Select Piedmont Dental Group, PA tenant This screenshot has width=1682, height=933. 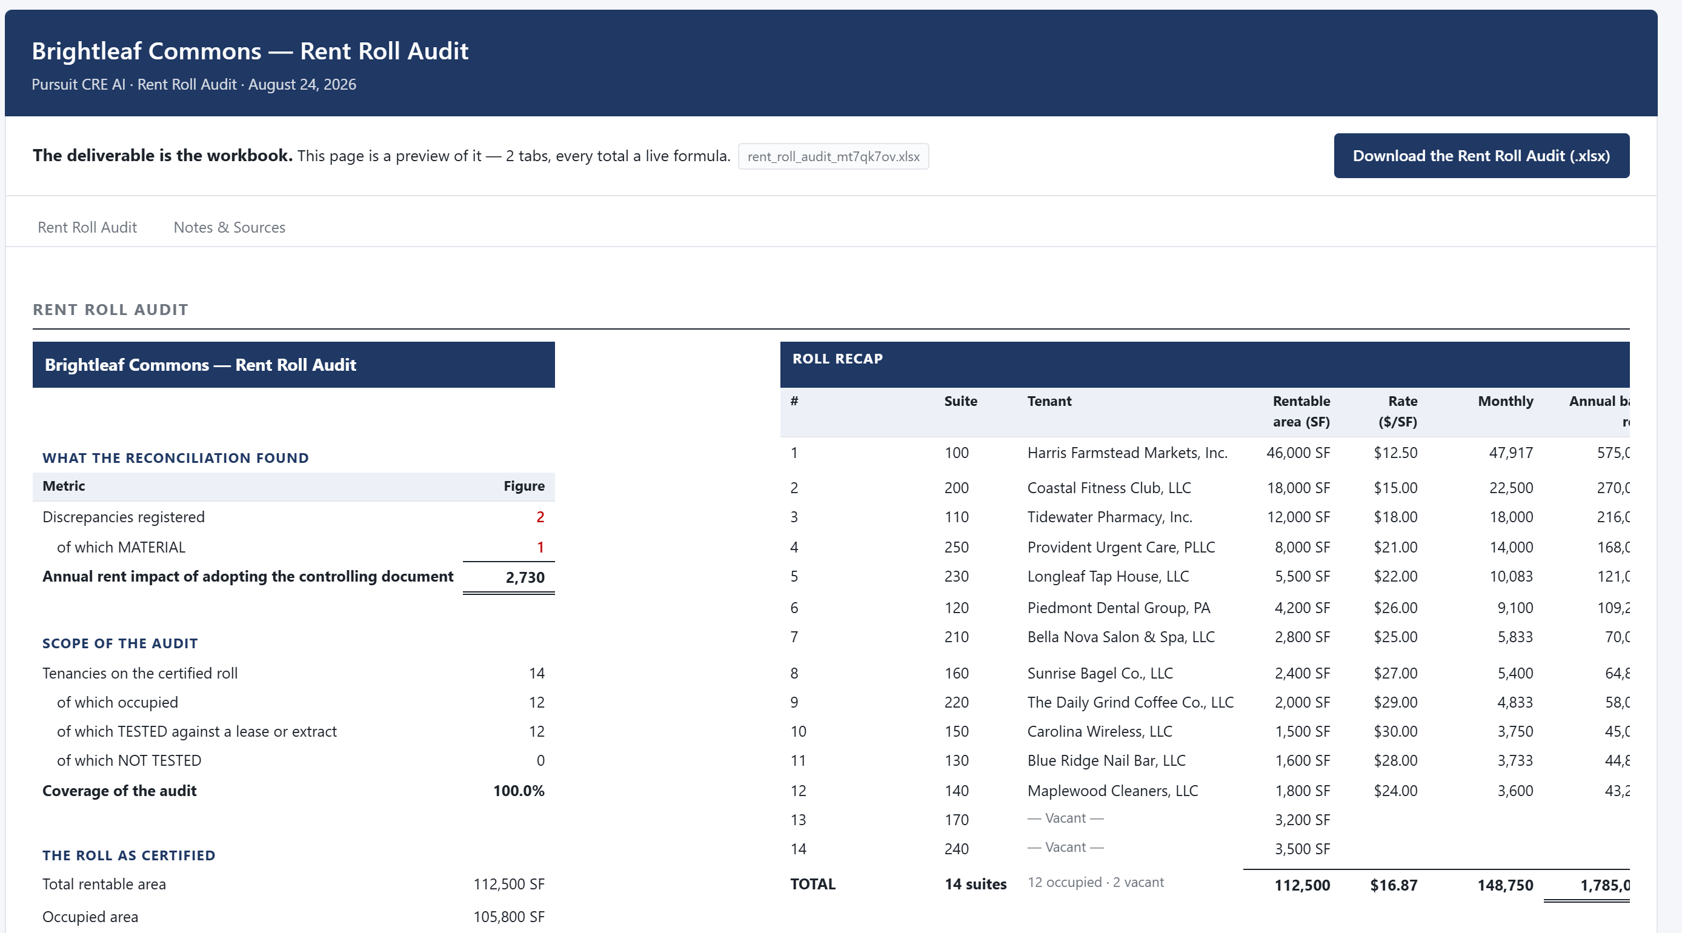(x=1119, y=608)
